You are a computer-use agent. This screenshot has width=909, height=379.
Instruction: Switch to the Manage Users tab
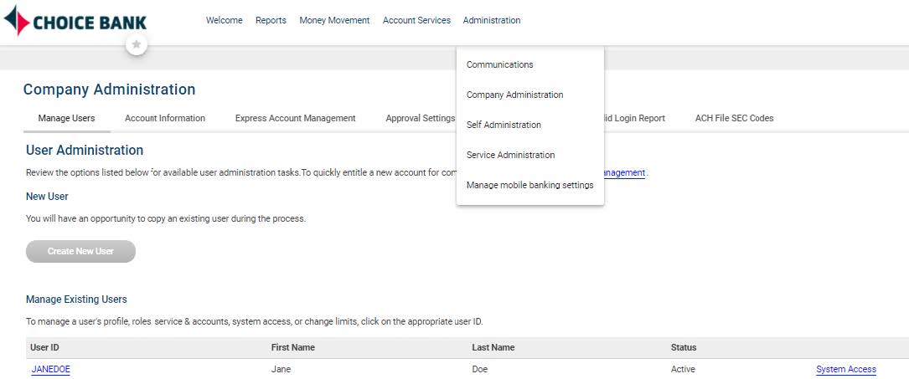66,118
